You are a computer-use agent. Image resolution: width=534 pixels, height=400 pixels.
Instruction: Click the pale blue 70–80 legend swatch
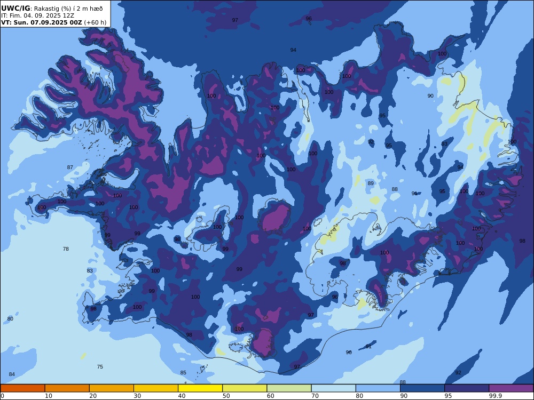[333, 388]
